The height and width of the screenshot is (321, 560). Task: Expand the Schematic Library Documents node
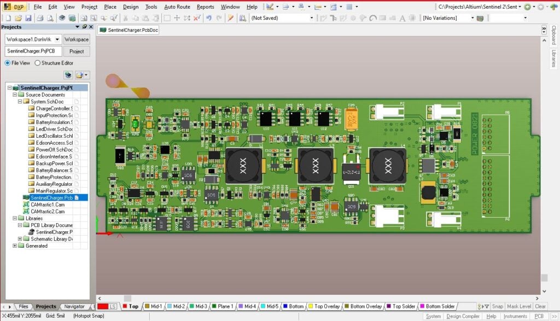(20, 239)
